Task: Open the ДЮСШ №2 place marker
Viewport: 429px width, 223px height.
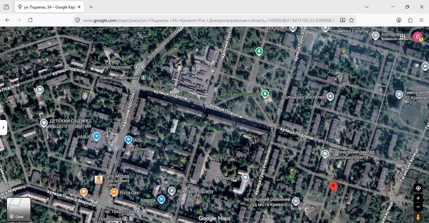Action: (293, 28)
